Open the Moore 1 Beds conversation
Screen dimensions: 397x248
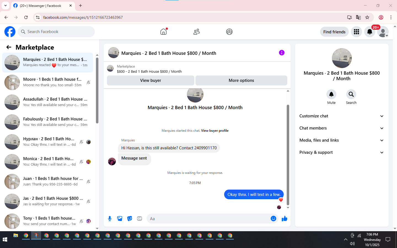pos(47,82)
